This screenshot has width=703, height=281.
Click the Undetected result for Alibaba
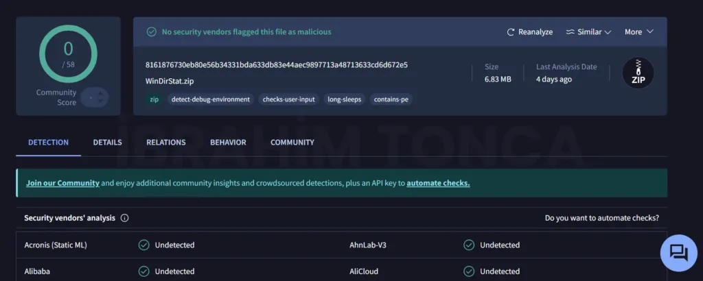pos(175,271)
